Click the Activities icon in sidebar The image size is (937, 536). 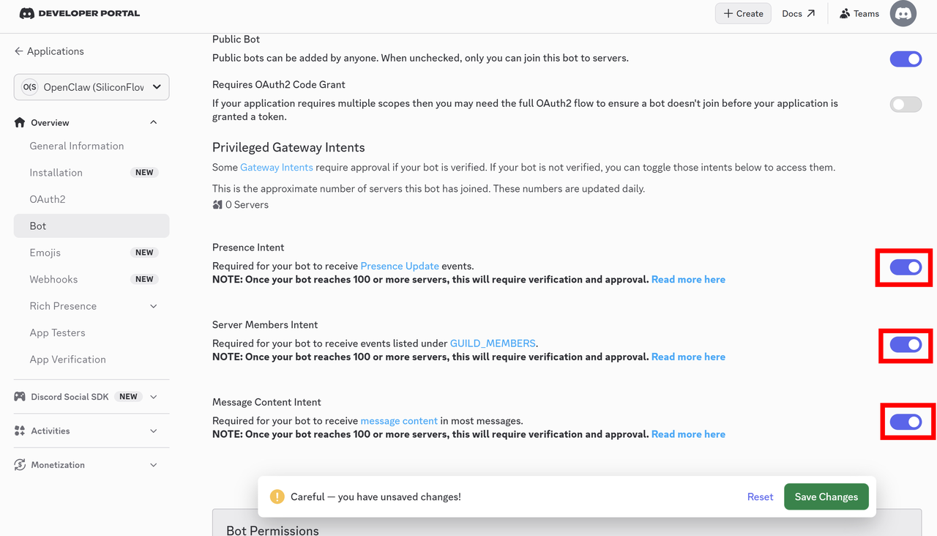pyautogui.click(x=20, y=431)
